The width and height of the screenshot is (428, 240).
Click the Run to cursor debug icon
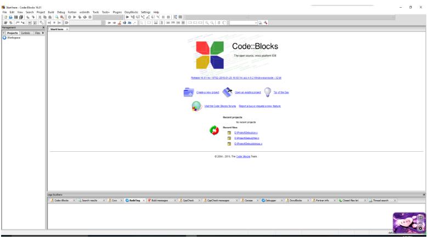click(133, 17)
